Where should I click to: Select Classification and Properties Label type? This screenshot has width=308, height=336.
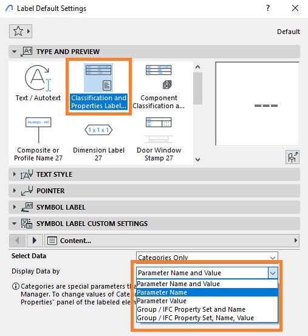(98, 86)
